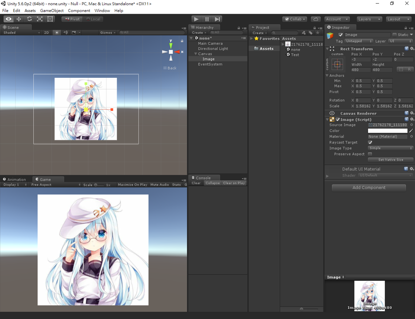Select the Move tool
The height and width of the screenshot is (319, 415).
19,19
